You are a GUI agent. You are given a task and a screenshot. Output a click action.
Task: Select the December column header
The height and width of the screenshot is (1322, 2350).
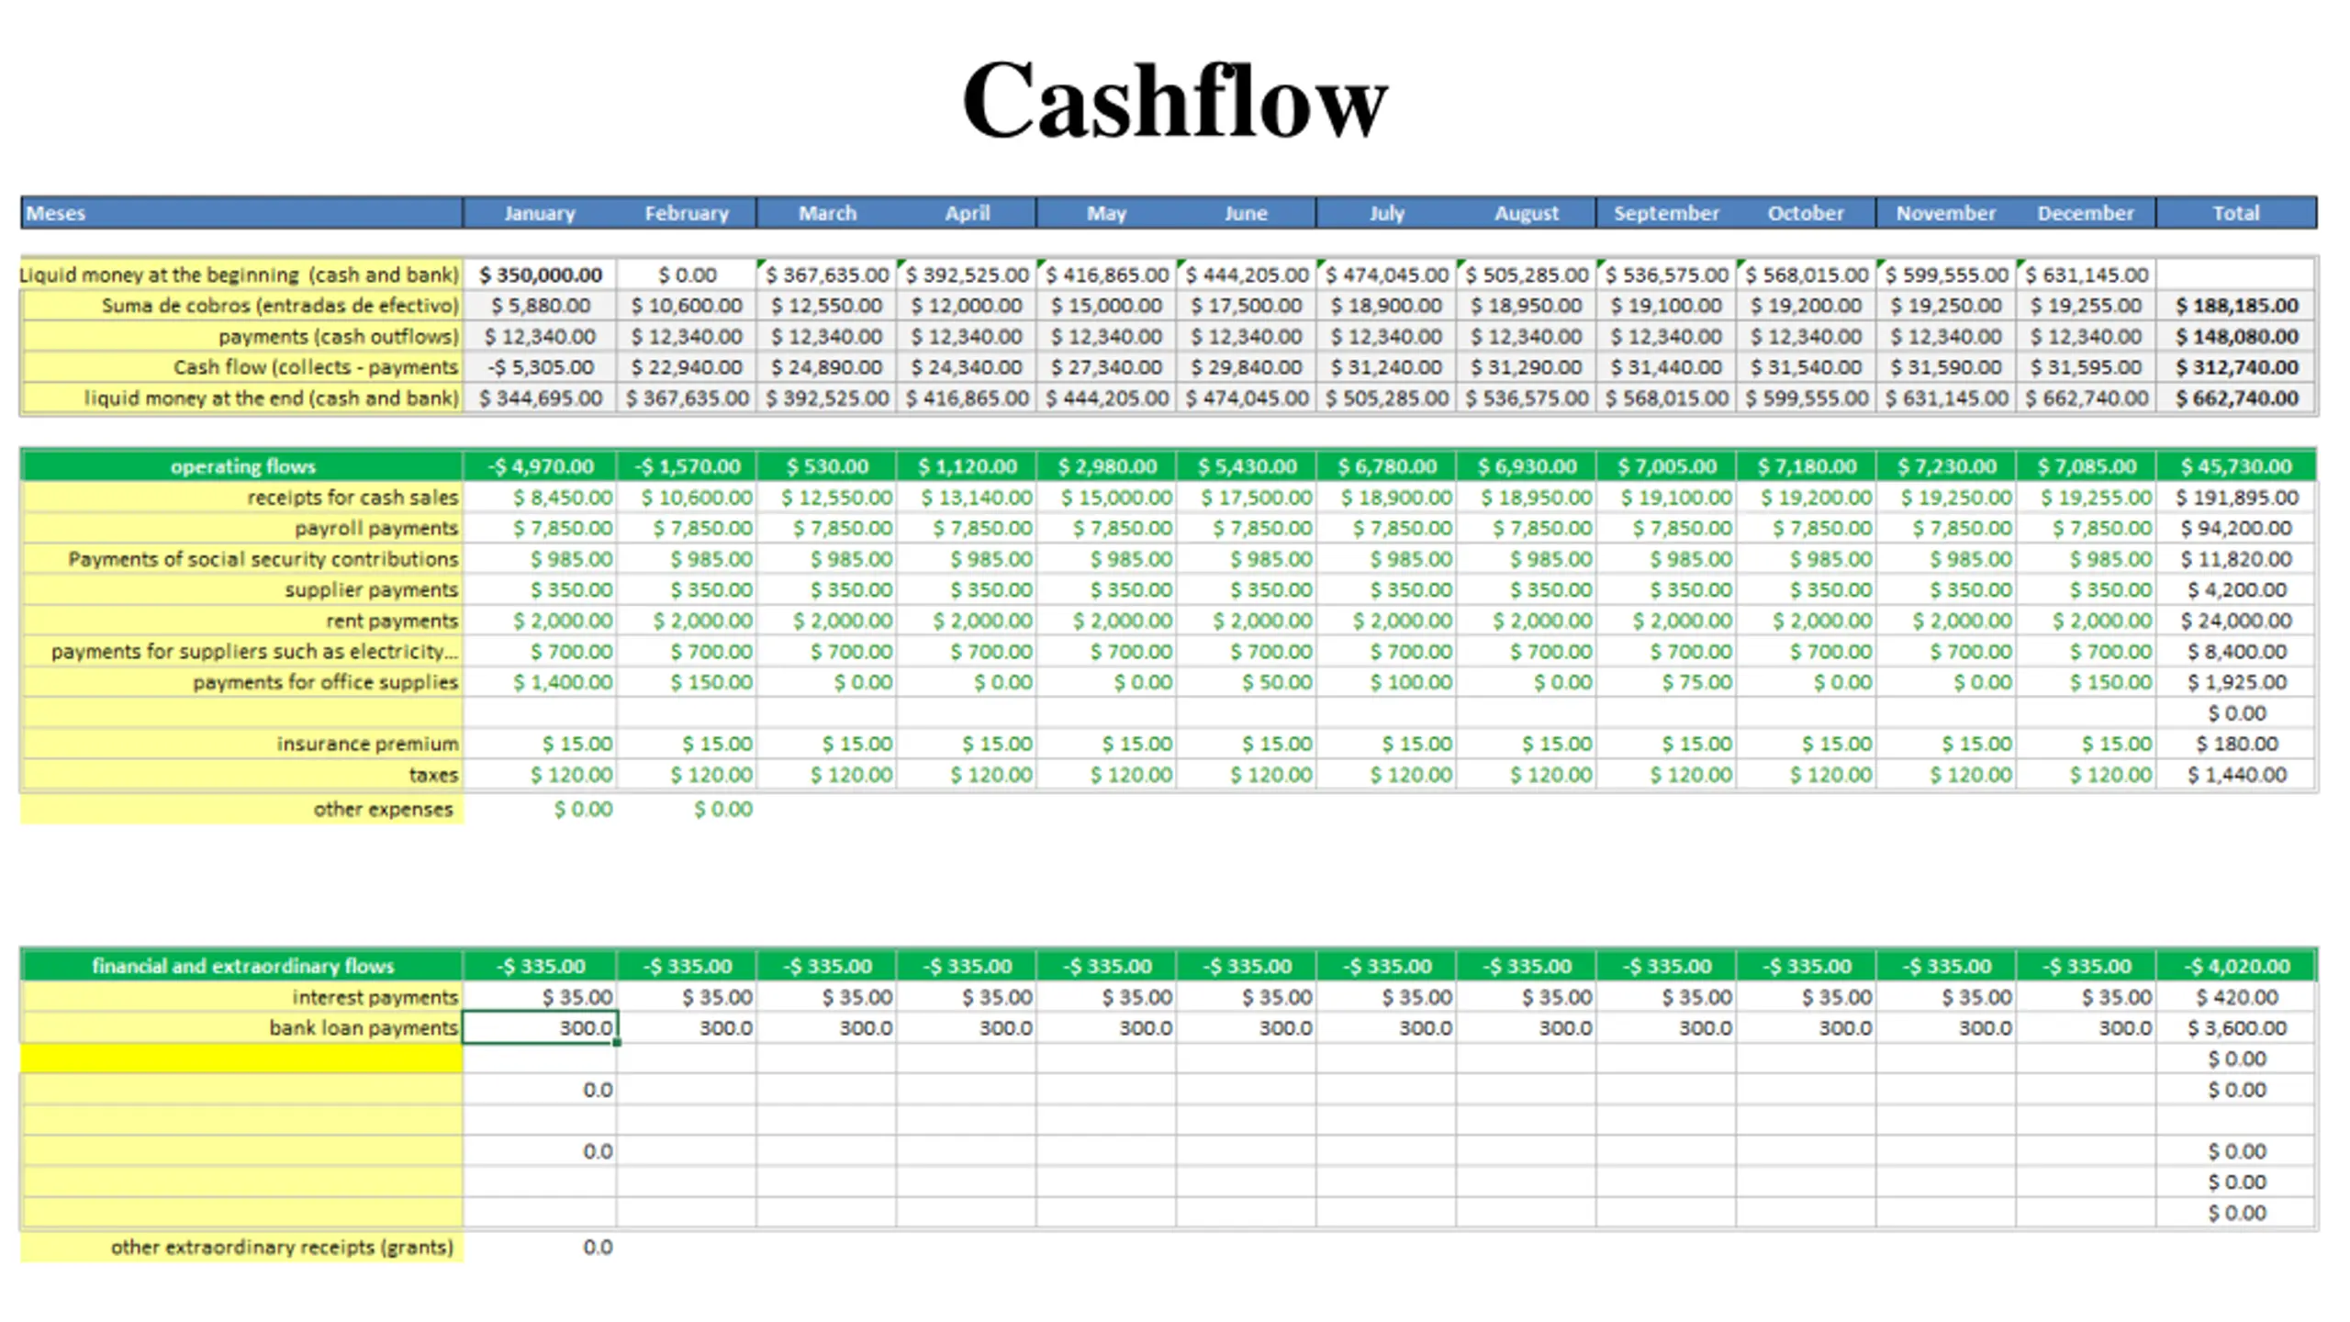point(2086,213)
